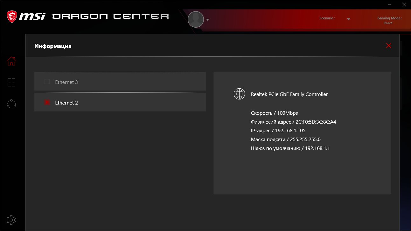
Task: Toggle the Ethernet 2 checkbox
Action: [x=47, y=102]
